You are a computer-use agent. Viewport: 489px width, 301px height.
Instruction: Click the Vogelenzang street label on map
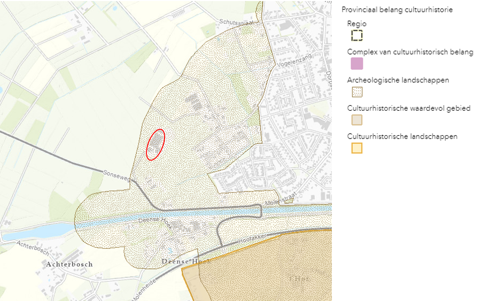[x=294, y=60]
